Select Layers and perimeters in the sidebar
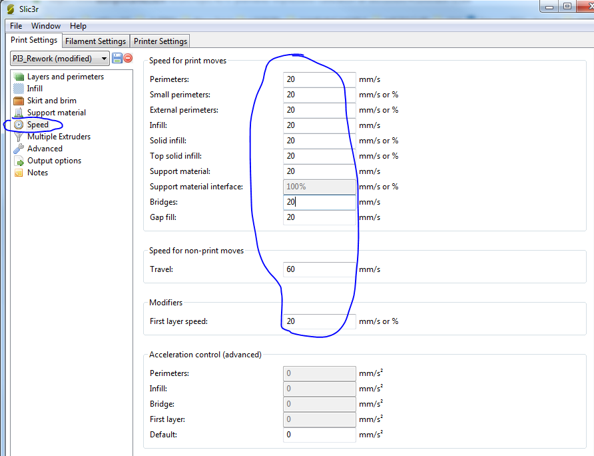Screen dimensions: 594x456 65,77
